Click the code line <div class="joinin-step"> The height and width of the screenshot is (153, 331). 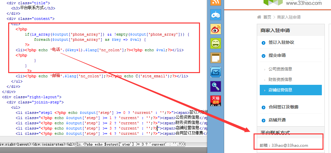tap(35, 102)
